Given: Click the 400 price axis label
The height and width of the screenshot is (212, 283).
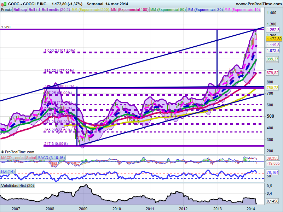Looking at the screenshot, I should tap(270, 128).
